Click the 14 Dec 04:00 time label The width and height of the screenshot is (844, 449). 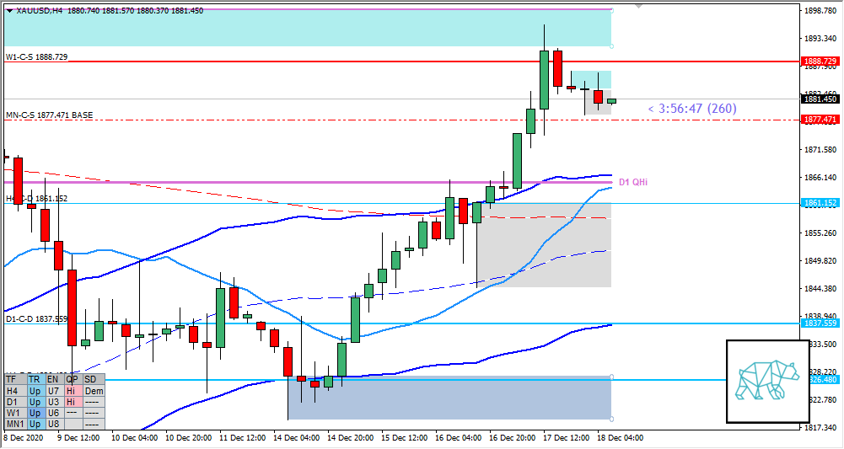tap(296, 438)
